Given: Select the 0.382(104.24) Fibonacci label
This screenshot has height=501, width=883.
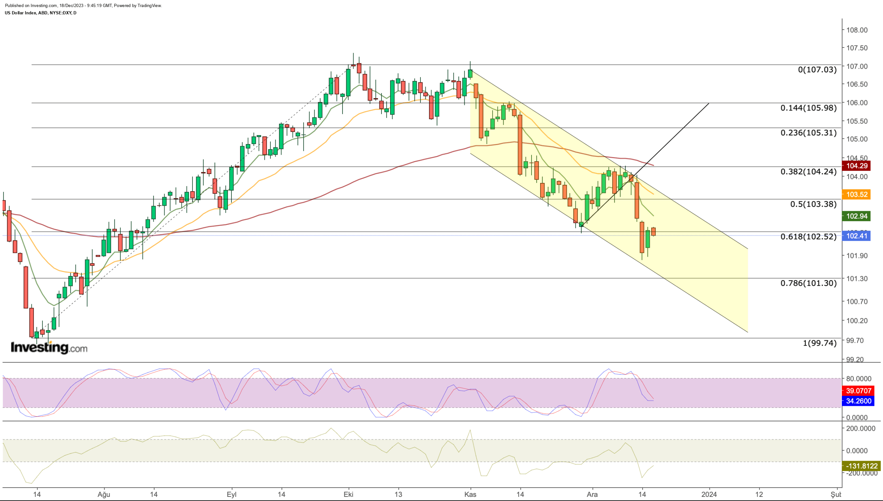Looking at the screenshot, I should click(808, 172).
